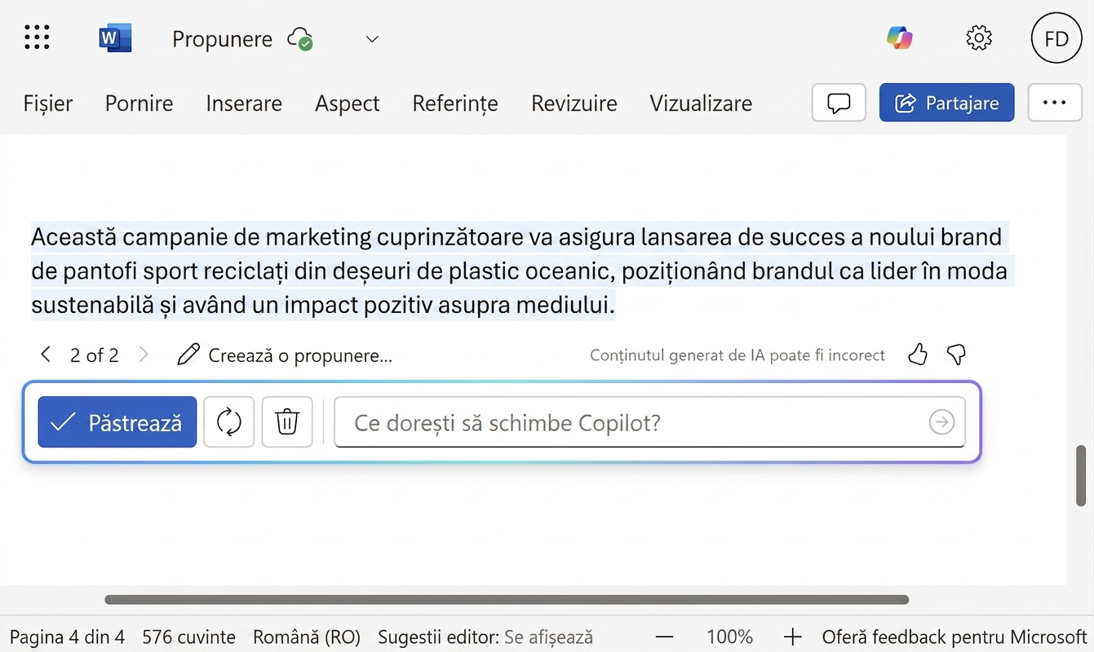Open the Copilot icon in header
Viewport: 1094px width, 652px height.
pos(900,37)
